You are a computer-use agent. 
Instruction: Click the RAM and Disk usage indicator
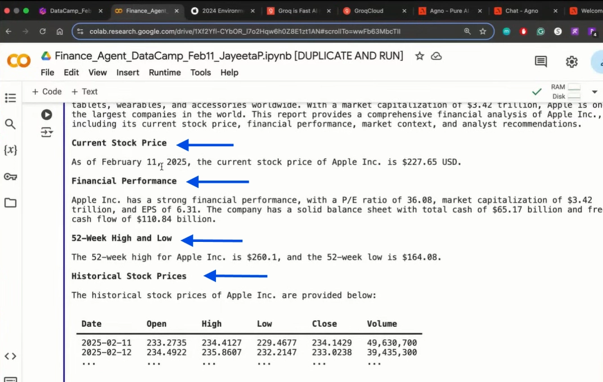click(565, 92)
